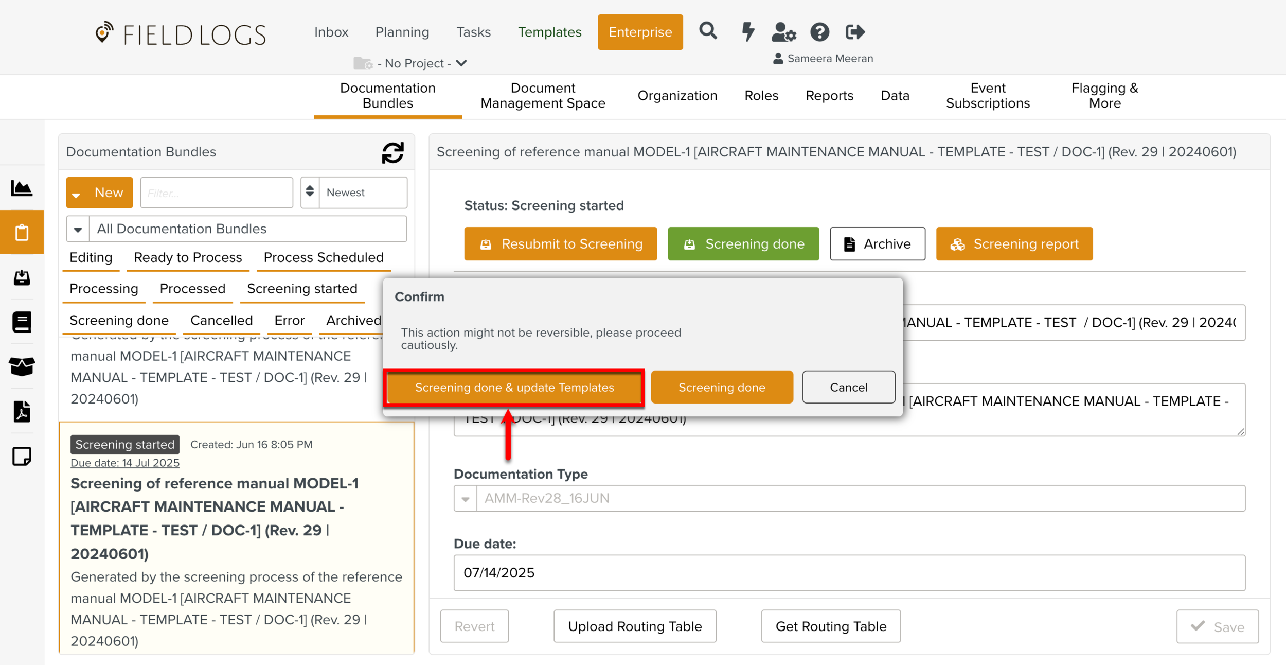Click Screening done & update Templates
This screenshot has width=1286, height=665.
(514, 388)
